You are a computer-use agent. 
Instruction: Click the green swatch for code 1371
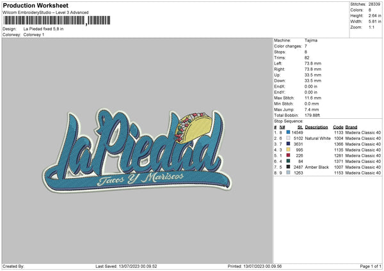288,161
